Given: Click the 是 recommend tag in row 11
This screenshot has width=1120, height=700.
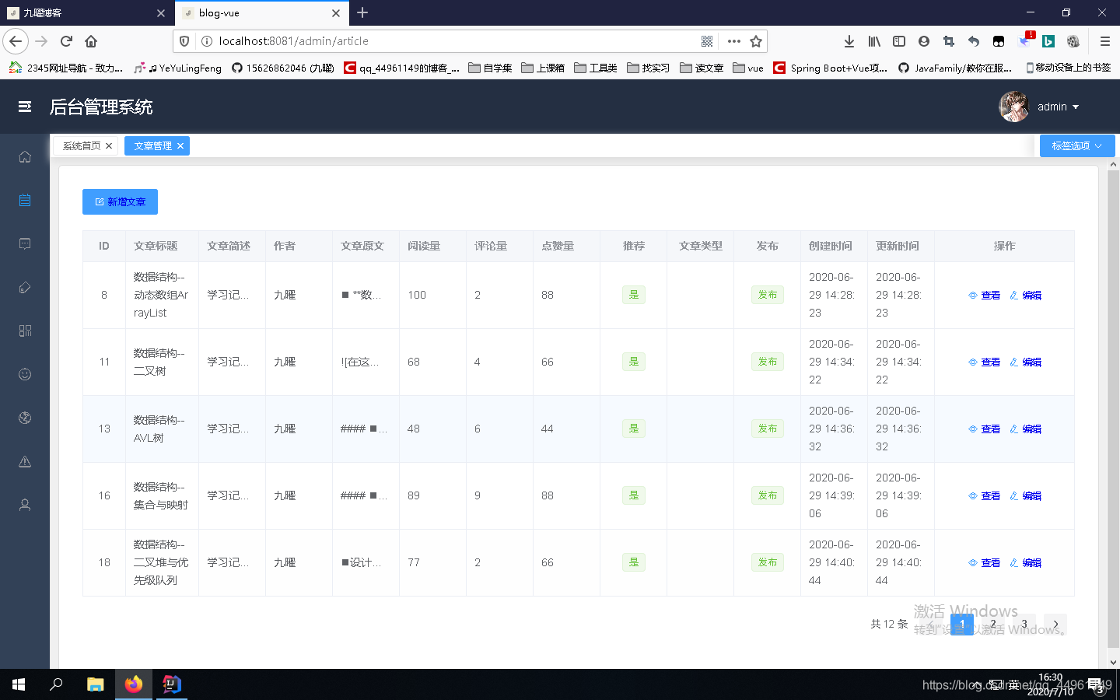Looking at the screenshot, I should pyautogui.click(x=634, y=362).
